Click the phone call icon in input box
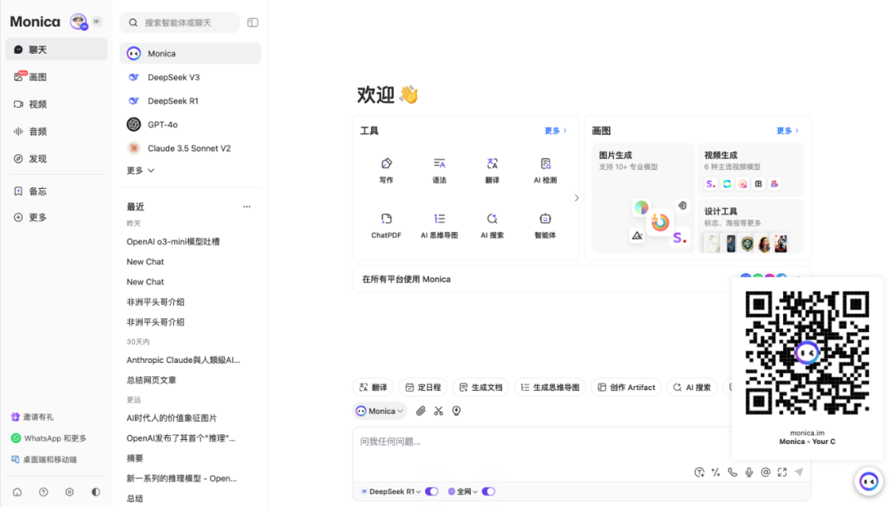This screenshot has height=507, width=895. pyautogui.click(x=733, y=472)
